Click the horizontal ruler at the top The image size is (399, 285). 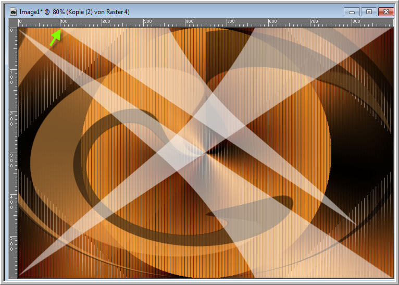click(x=206, y=22)
